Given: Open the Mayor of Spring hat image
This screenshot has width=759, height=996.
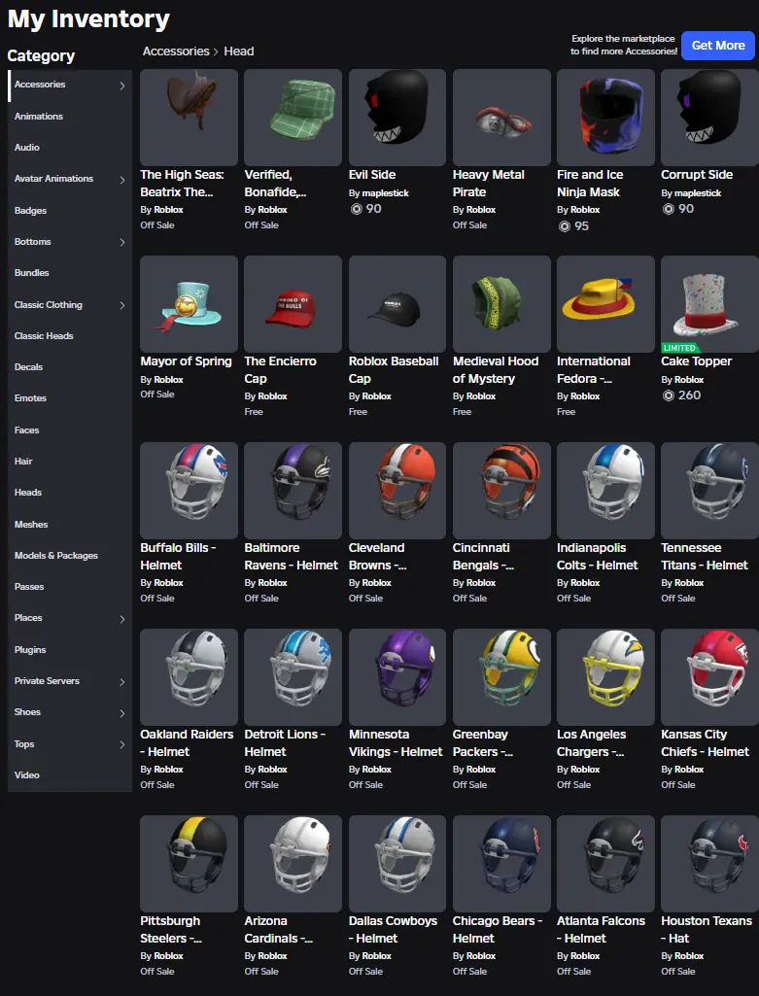Looking at the screenshot, I should pos(189,303).
